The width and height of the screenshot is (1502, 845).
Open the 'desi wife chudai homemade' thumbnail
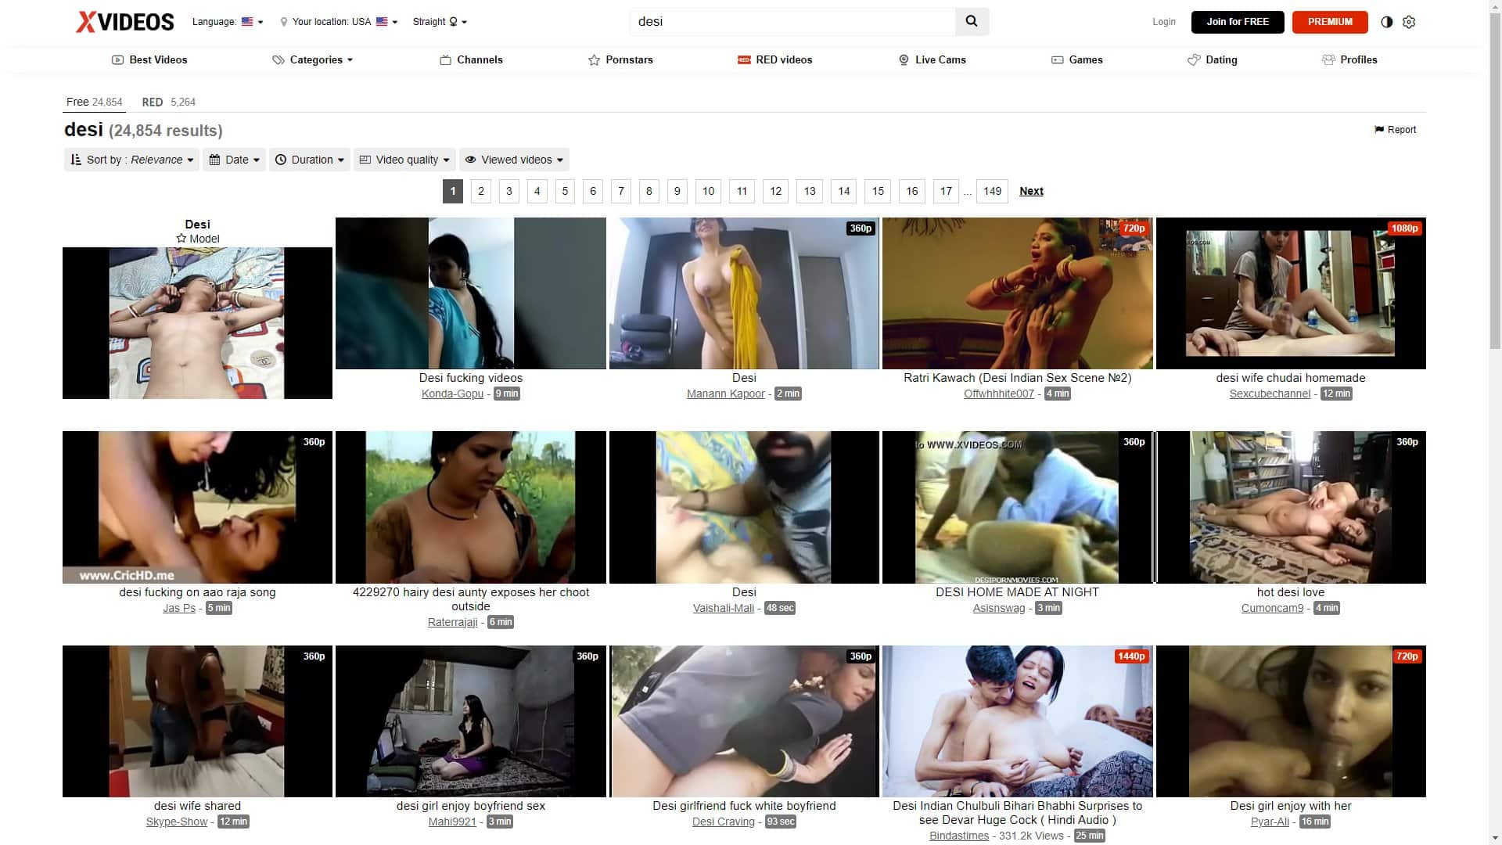tap(1291, 293)
